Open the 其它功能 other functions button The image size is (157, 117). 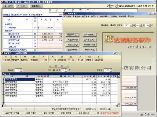point(99,59)
